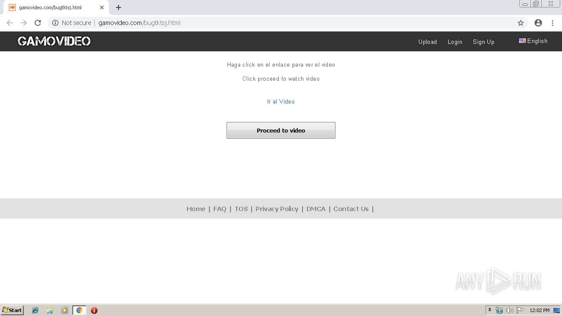
Task: Open a new tab with plus button
Action: [x=119, y=7]
